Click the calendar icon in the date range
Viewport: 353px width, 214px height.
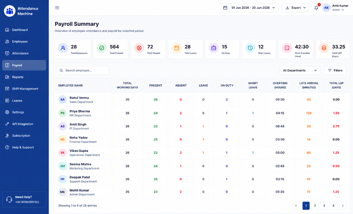pos(225,8)
